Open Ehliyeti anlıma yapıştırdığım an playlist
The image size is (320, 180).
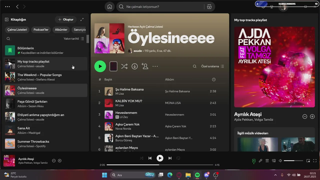pyautogui.click(x=45, y=117)
